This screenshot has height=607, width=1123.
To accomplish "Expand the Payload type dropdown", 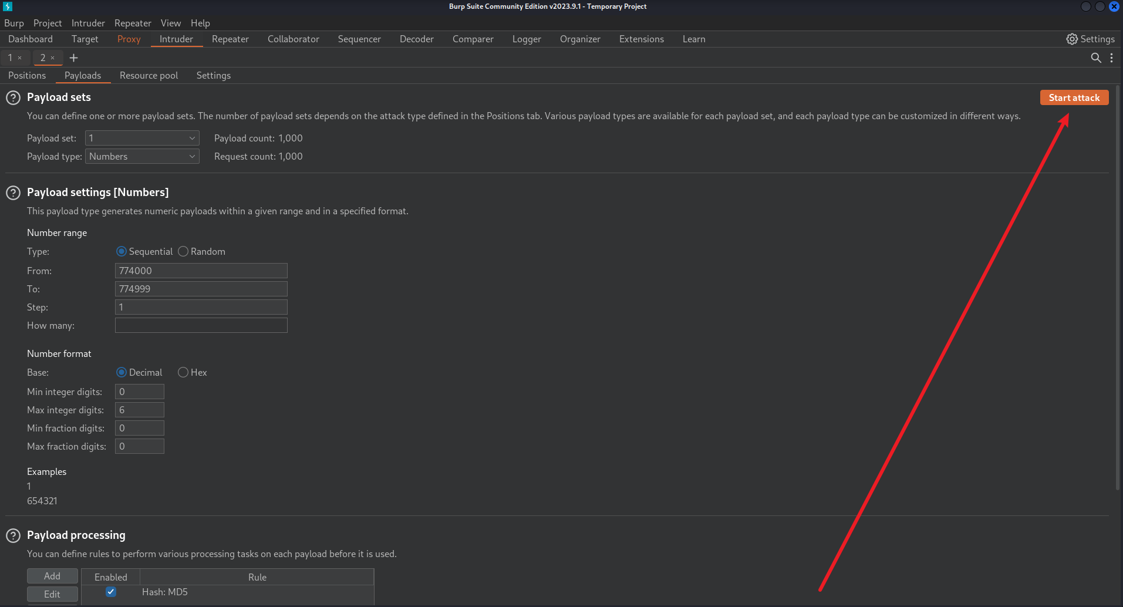I will tap(142, 156).
